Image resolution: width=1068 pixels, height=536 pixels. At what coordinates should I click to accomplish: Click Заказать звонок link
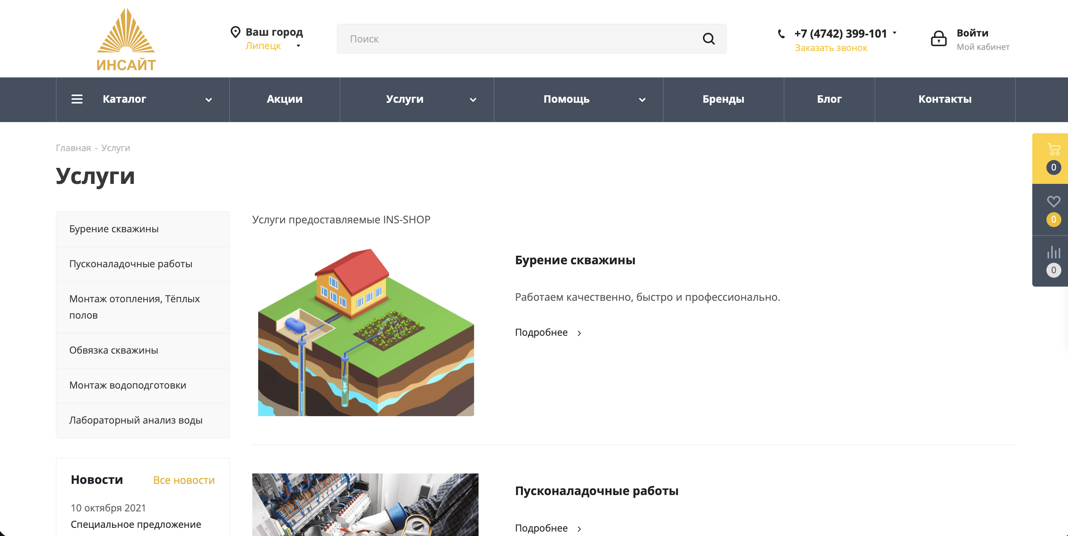click(831, 48)
